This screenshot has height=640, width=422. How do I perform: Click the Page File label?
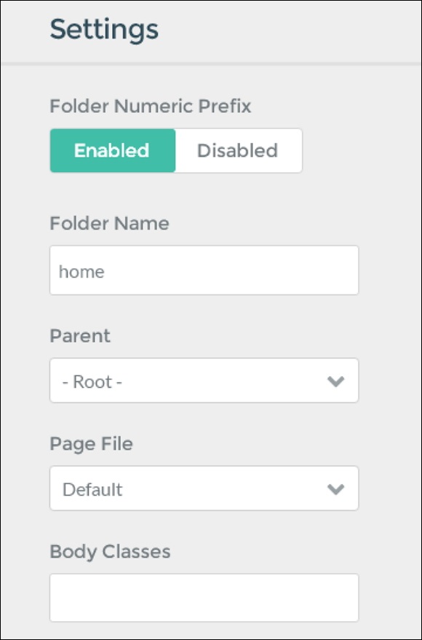pyautogui.click(x=89, y=443)
